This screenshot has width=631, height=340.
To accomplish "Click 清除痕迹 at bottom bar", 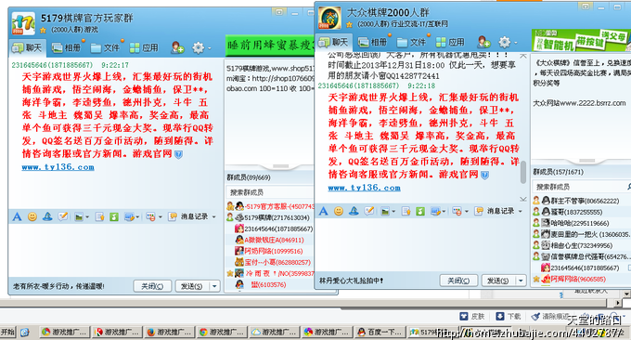I will point(550,316).
